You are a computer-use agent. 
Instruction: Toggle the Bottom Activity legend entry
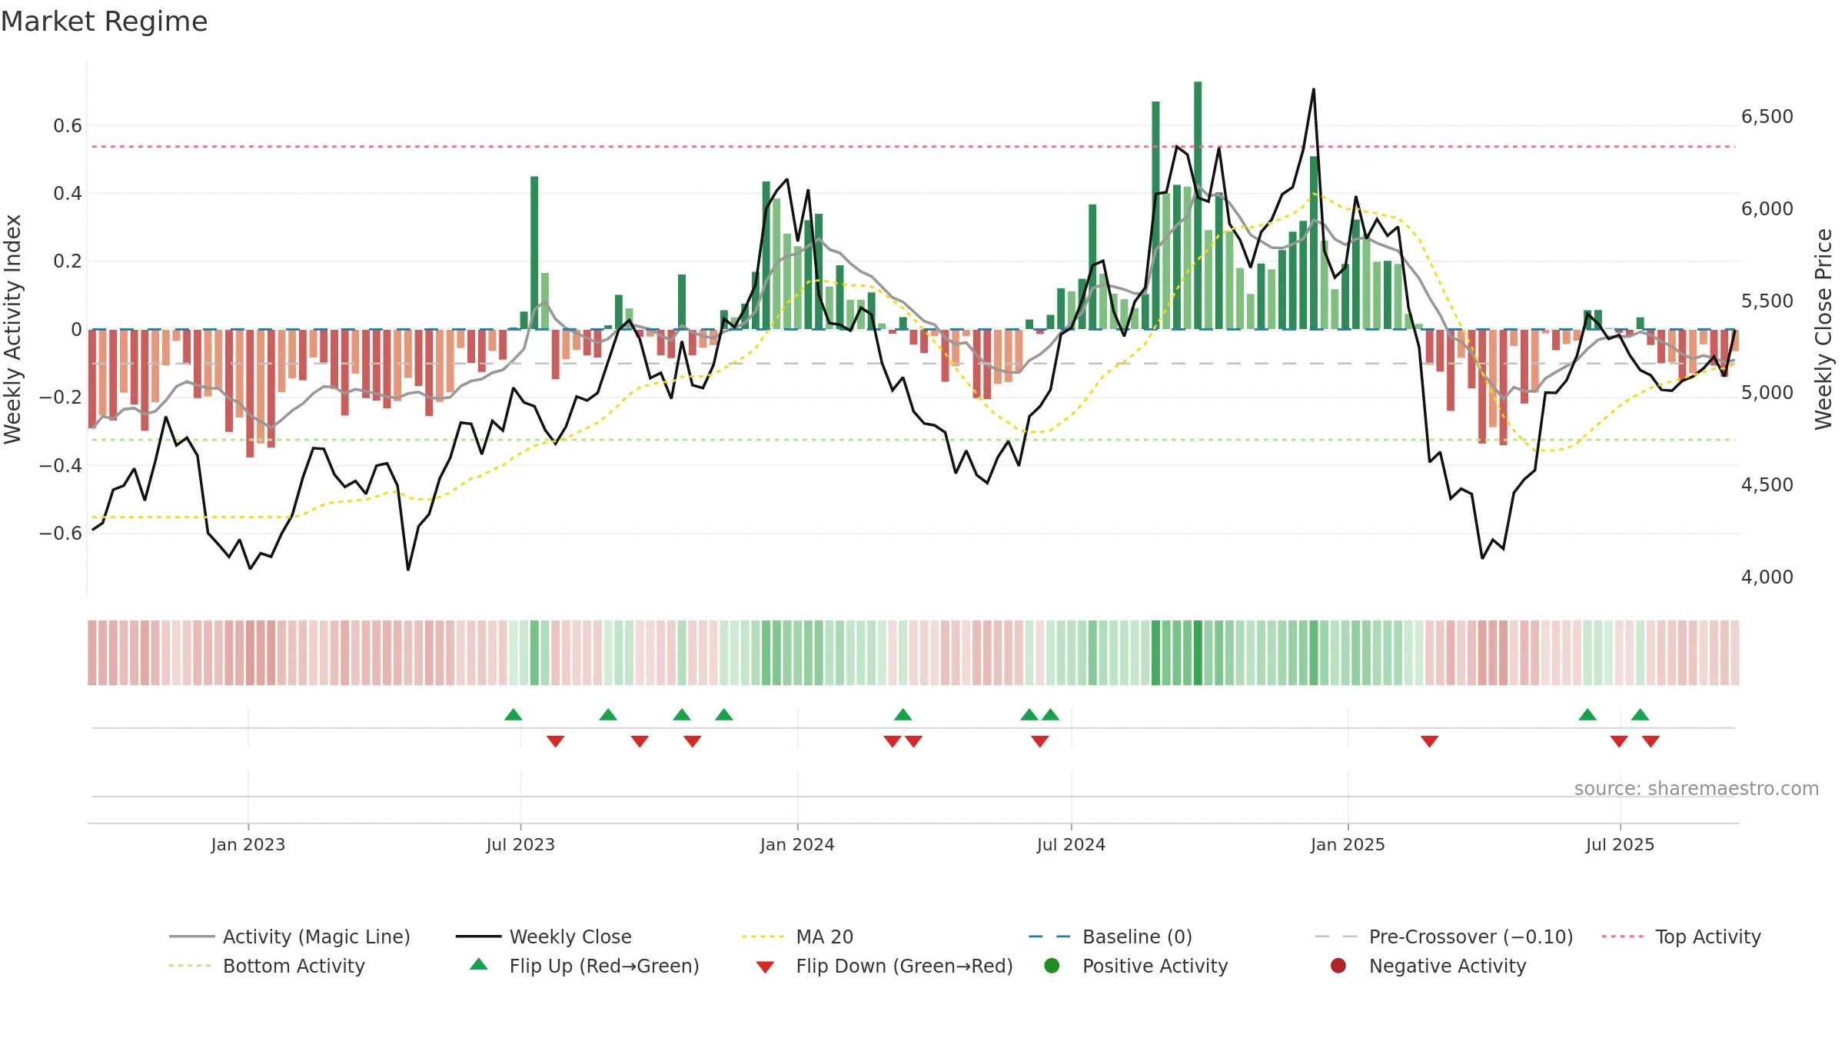tap(267, 966)
